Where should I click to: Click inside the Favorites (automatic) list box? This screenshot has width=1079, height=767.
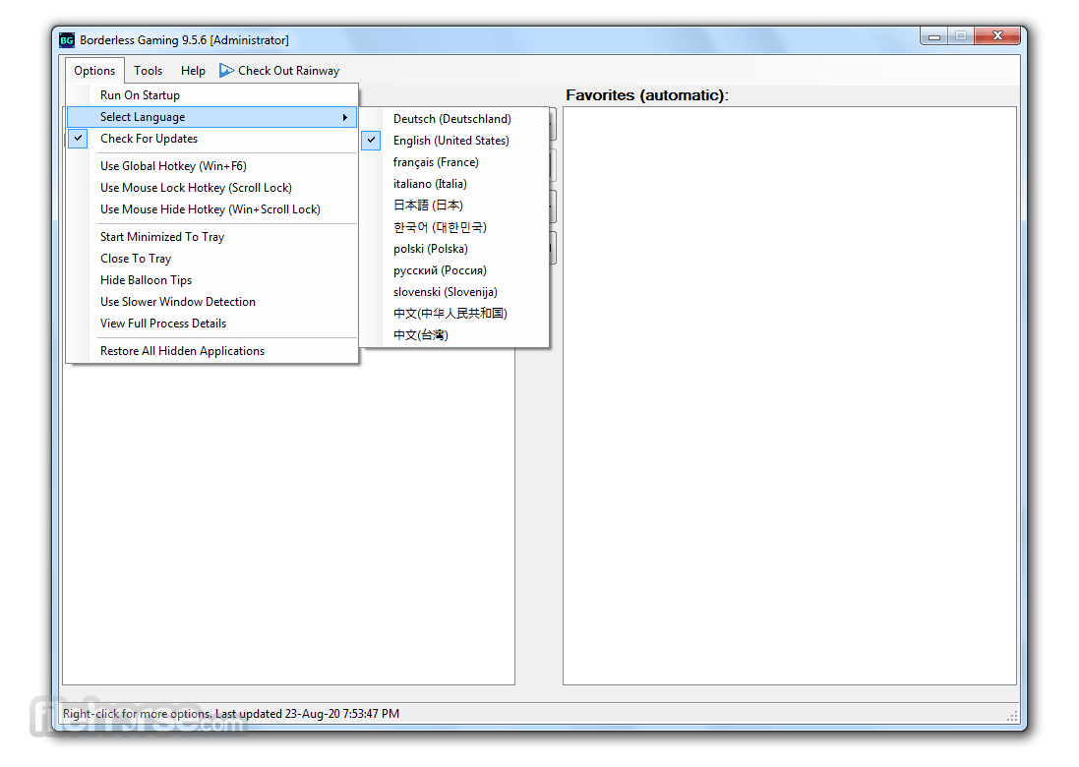tap(789, 395)
